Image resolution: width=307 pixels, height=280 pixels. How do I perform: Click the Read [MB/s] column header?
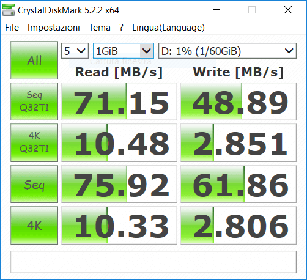(119, 72)
